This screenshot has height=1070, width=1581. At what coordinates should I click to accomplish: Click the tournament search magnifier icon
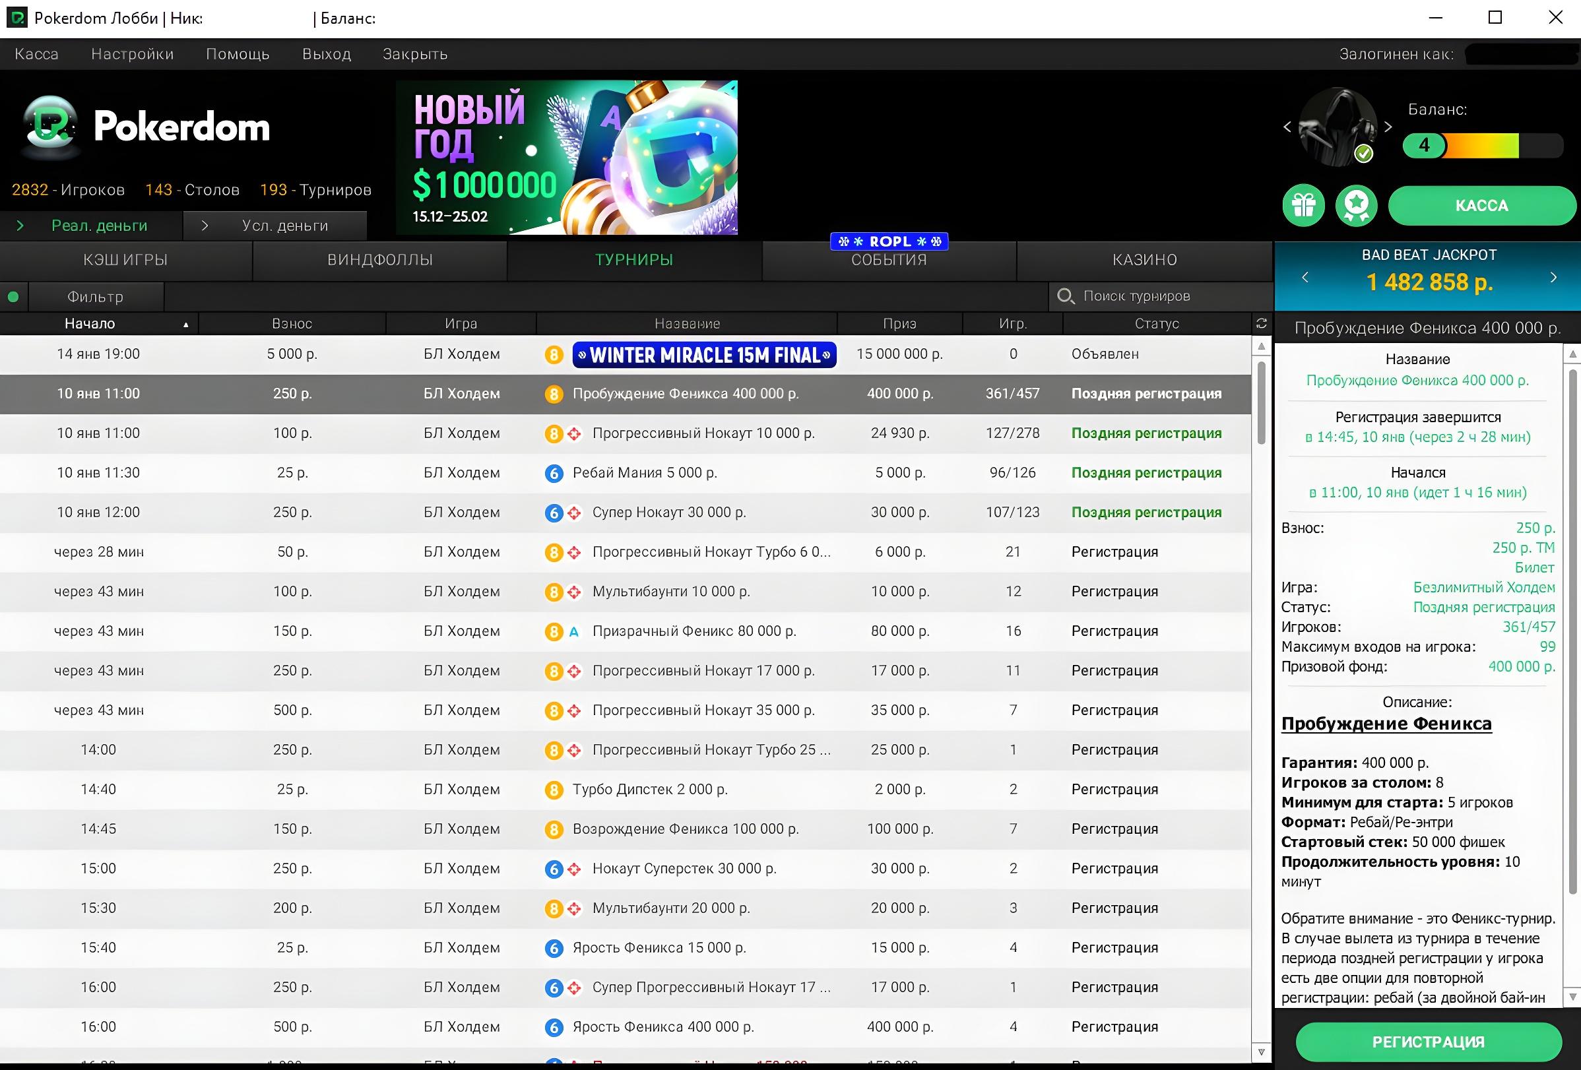1066,296
